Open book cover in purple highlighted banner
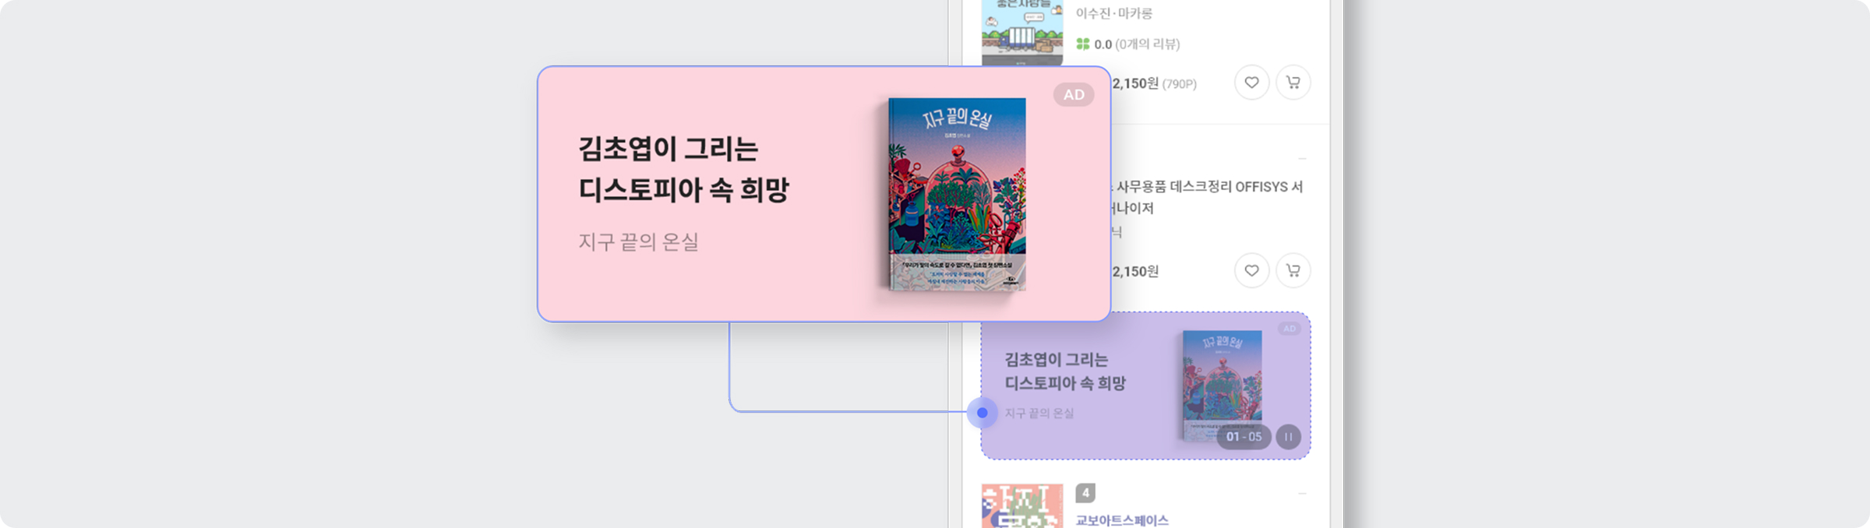The width and height of the screenshot is (1870, 528). [x=1222, y=385]
